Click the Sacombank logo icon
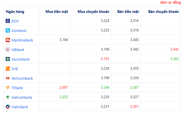The image size is (187, 115). 8,59
